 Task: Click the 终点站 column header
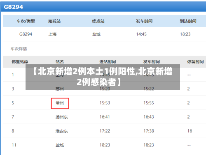coord(98,21)
